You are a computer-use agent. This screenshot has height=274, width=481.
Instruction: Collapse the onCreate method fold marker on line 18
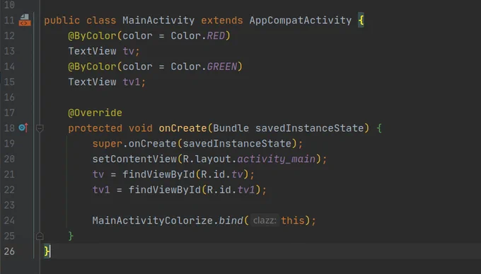40,128
